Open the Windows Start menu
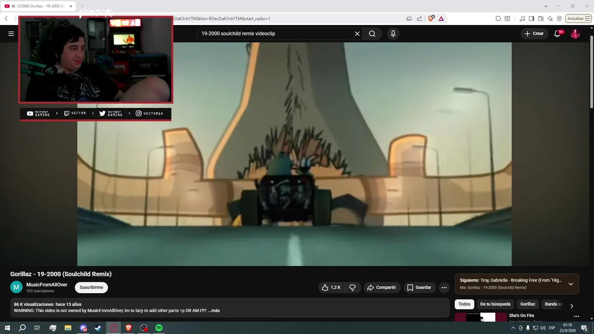The width and height of the screenshot is (594, 334). (x=7, y=328)
